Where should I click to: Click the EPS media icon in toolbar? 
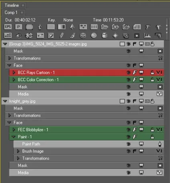coord(8,27)
